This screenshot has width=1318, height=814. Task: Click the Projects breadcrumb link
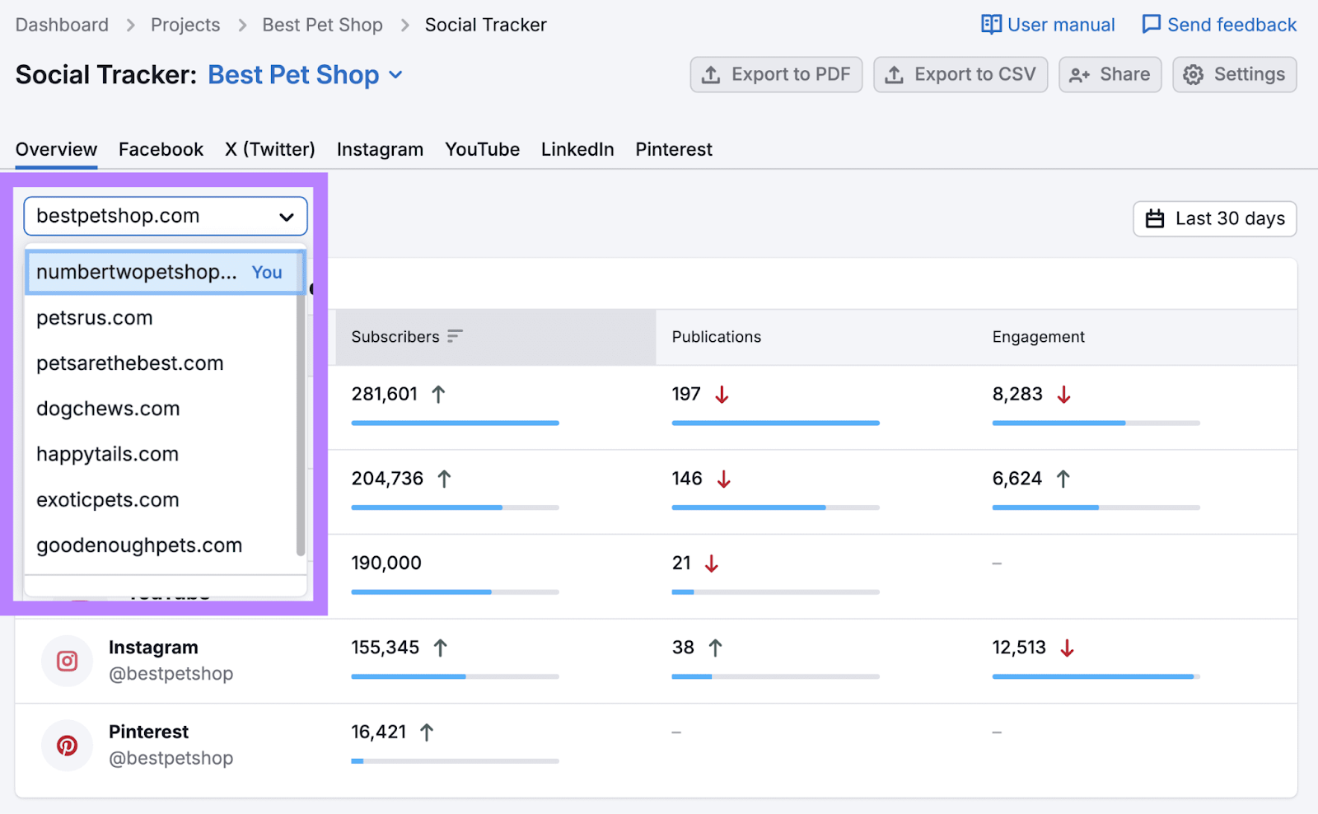(185, 25)
